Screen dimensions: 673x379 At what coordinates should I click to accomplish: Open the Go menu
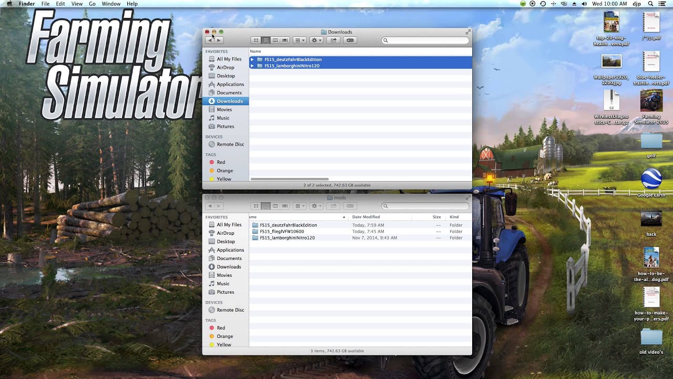92,4
